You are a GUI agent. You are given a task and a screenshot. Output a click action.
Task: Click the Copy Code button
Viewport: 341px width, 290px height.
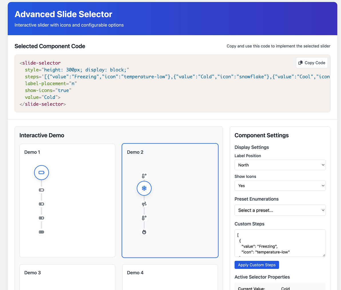pos(312,63)
